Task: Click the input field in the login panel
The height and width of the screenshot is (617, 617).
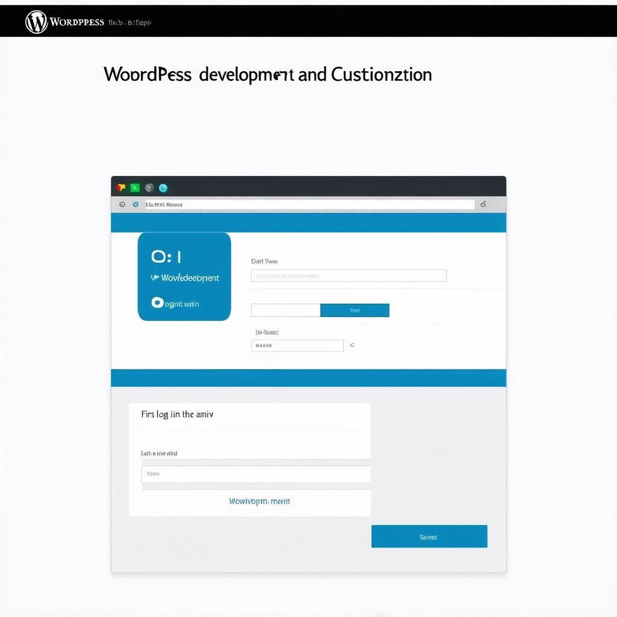Action: point(255,474)
